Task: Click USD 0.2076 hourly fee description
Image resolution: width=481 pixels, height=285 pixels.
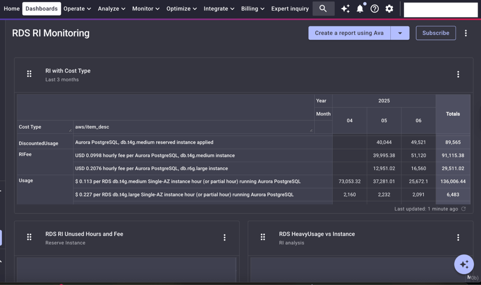Action: tap(202, 168)
